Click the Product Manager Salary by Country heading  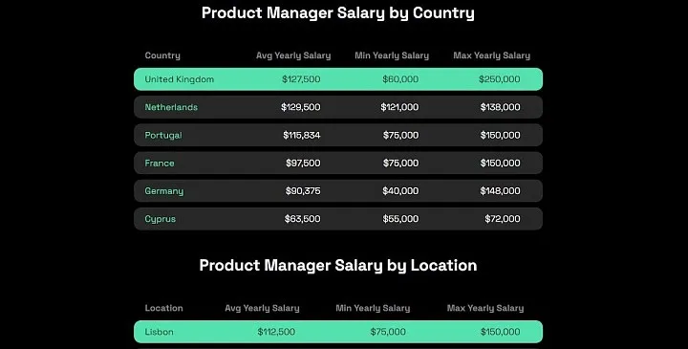pos(338,13)
